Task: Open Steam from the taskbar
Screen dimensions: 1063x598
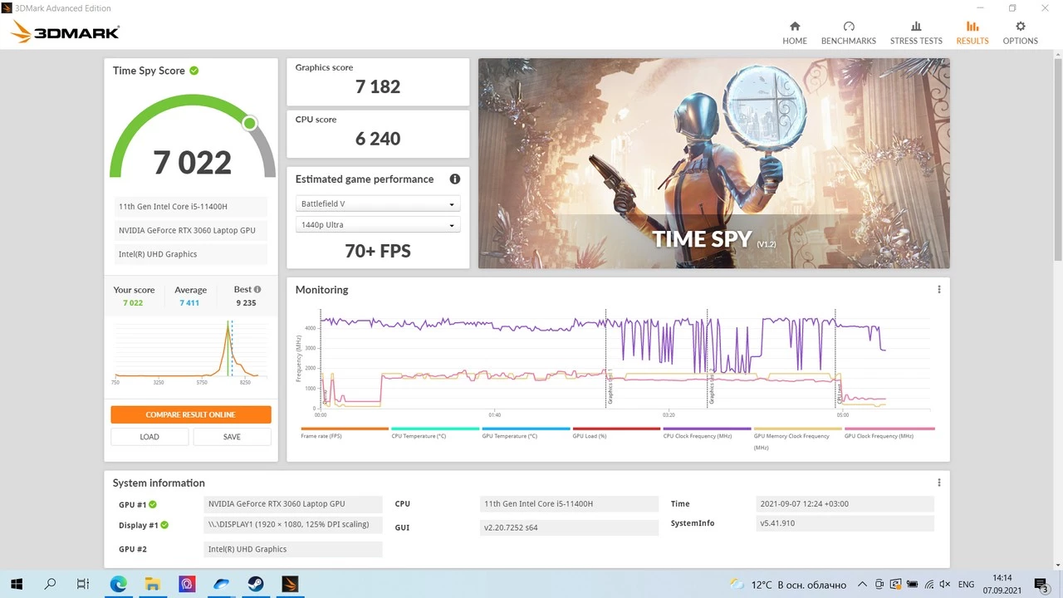Action: tap(255, 584)
